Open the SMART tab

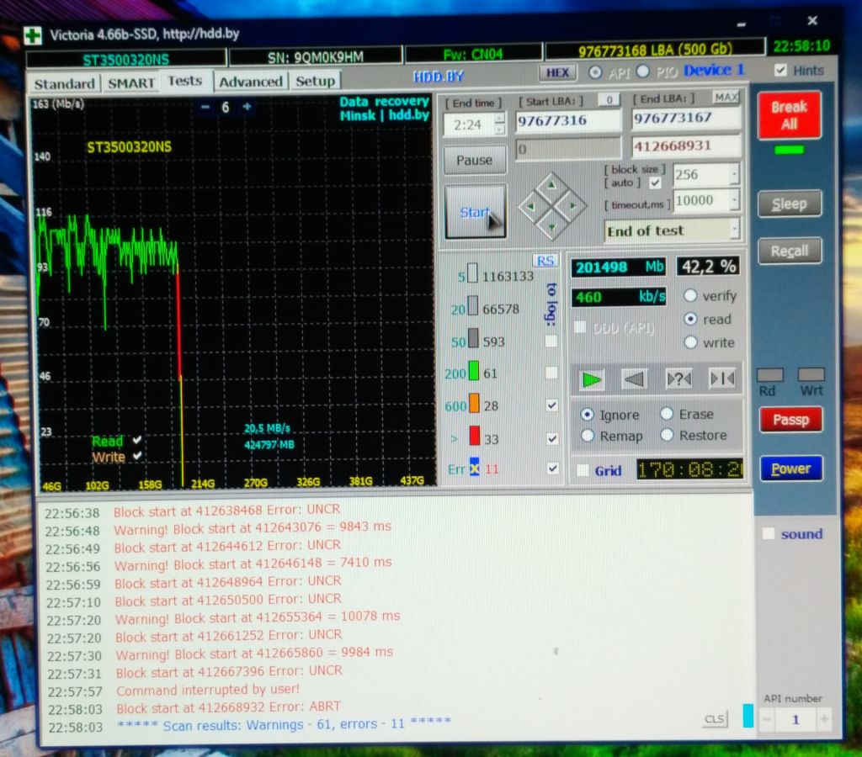[130, 83]
